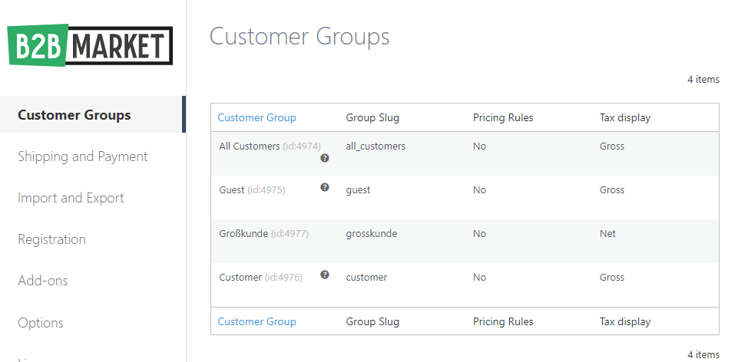Image resolution: width=748 pixels, height=362 pixels.
Task: Click the grosskunde slug cell
Action: [372, 233]
